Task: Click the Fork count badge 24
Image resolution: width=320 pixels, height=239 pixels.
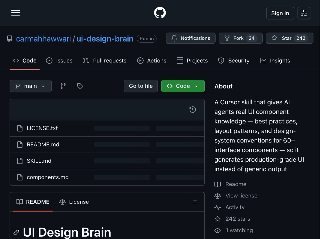Action: pyautogui.click(x=251, y=38)
